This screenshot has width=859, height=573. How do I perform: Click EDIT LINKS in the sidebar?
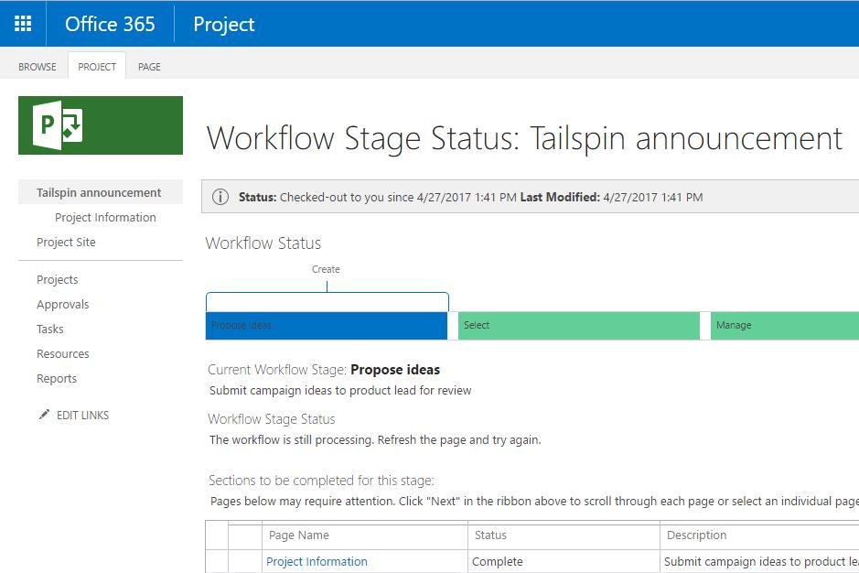point(82,415)
